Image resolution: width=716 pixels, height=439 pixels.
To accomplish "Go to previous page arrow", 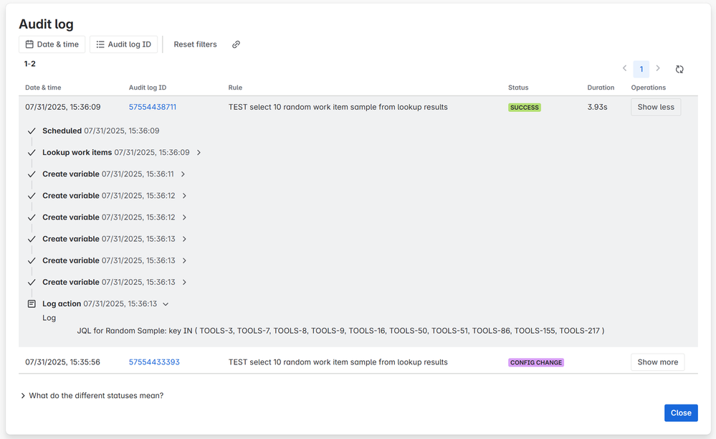I will coord(624,68).
